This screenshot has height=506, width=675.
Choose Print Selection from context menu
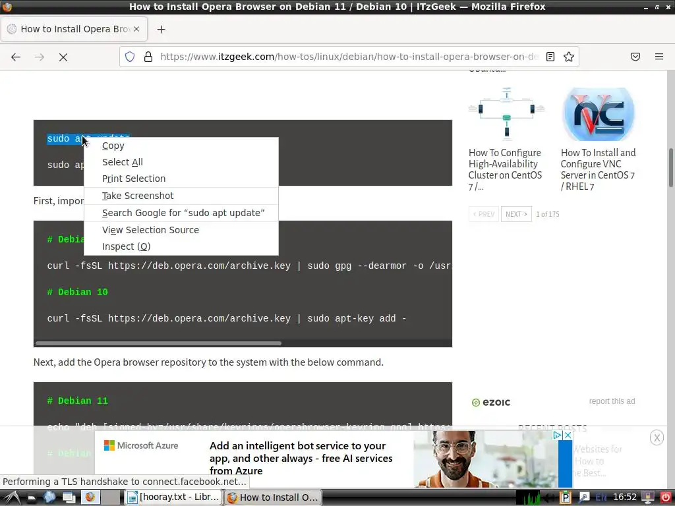[181, 179]
